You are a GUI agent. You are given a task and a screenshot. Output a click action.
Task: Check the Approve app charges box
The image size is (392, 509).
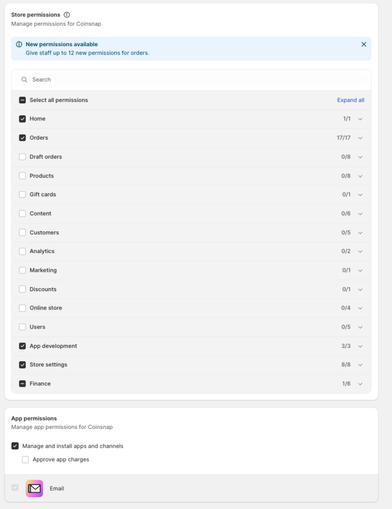pos(25,460)
